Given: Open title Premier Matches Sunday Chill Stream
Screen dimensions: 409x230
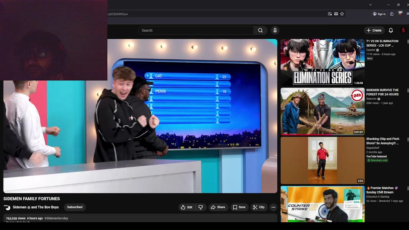Looking at the screenshot, I should tap(382, 190).
